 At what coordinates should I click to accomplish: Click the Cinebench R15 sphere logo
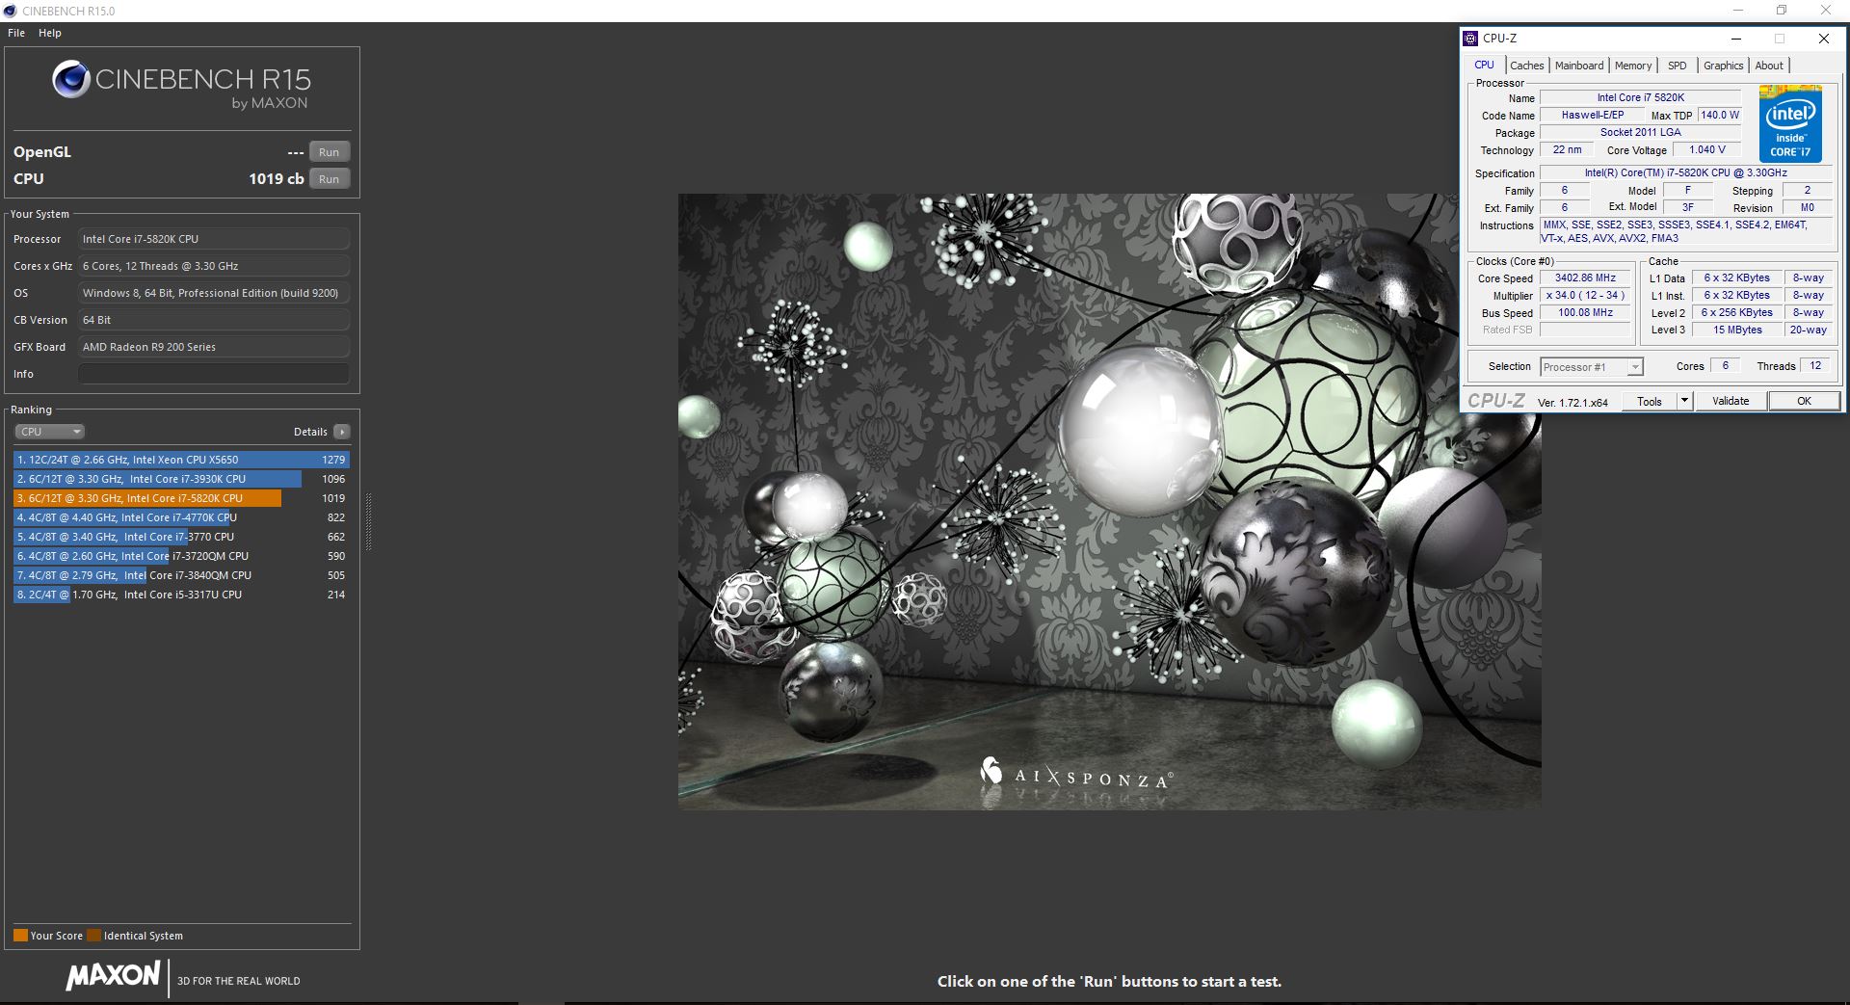click(71, 79)
